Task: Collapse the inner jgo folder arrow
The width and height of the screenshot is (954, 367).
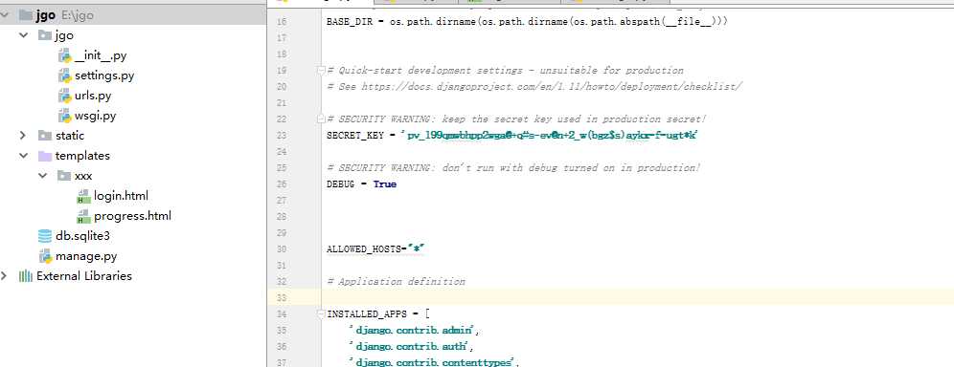Action: tap(23, 35)
